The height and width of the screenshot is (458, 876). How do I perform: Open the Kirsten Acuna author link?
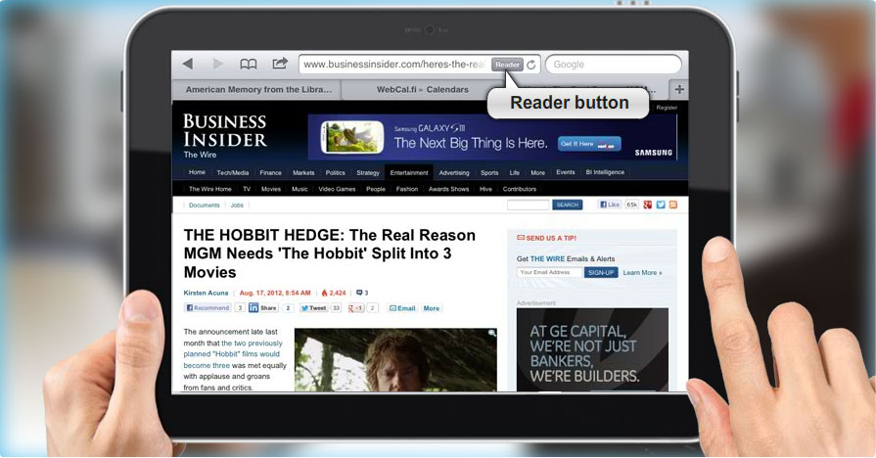(207, 293)
